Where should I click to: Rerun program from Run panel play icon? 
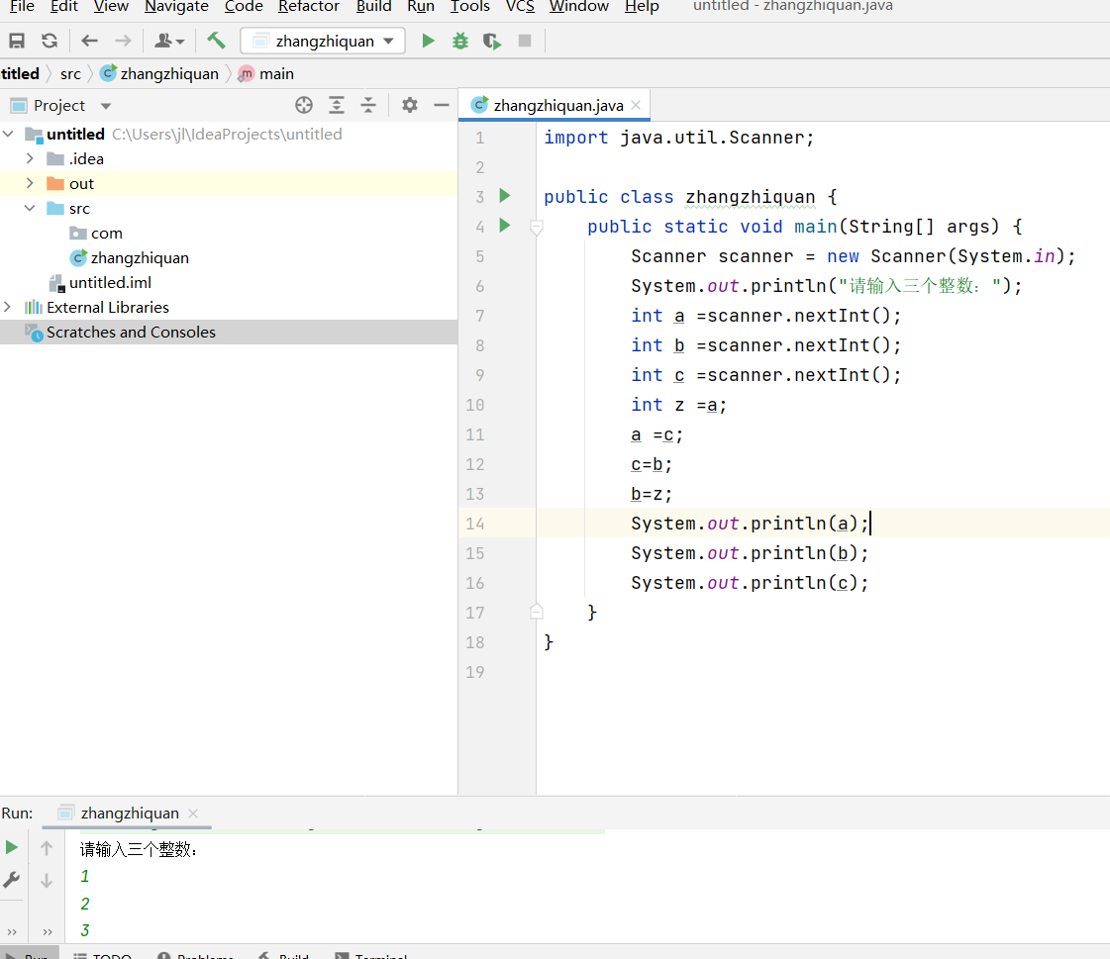click(12, 847)
